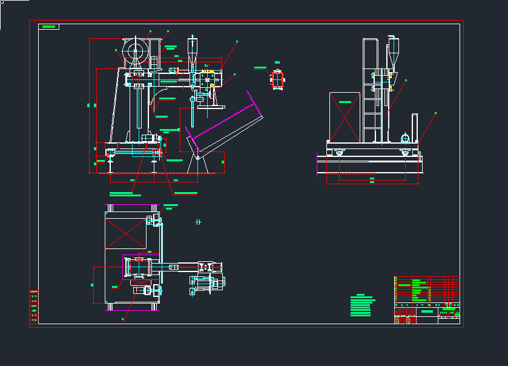Viewport: 508px width, 366px height.
Task: Click the magenta rectangle around the plan view gearbox
Action: coord(142,267)
